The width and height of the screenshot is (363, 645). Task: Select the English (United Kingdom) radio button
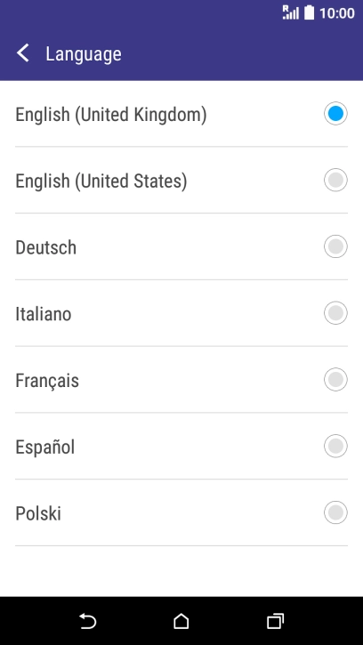tap(335, 114)
